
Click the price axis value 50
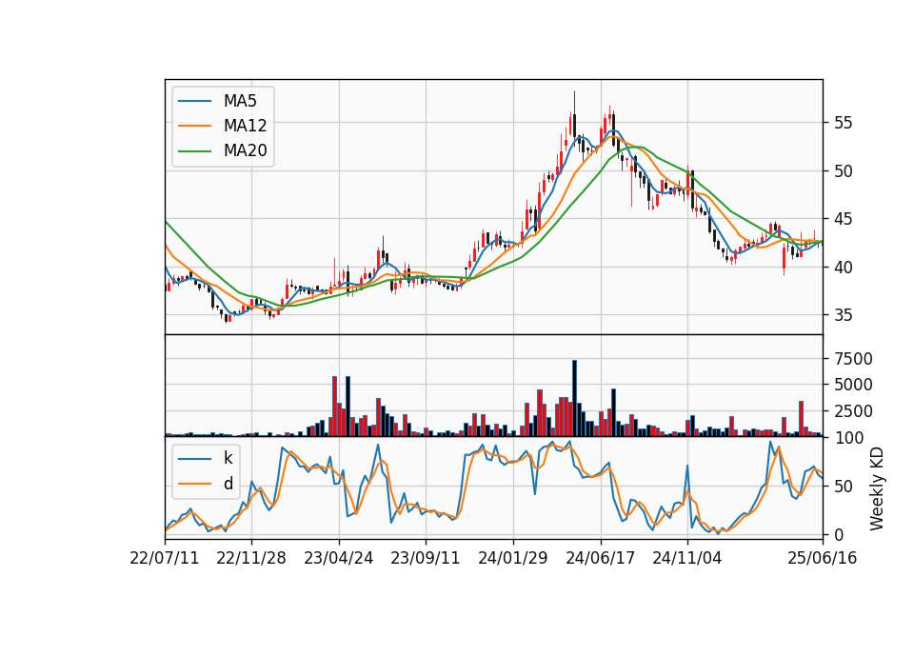[x=843, y=170]
